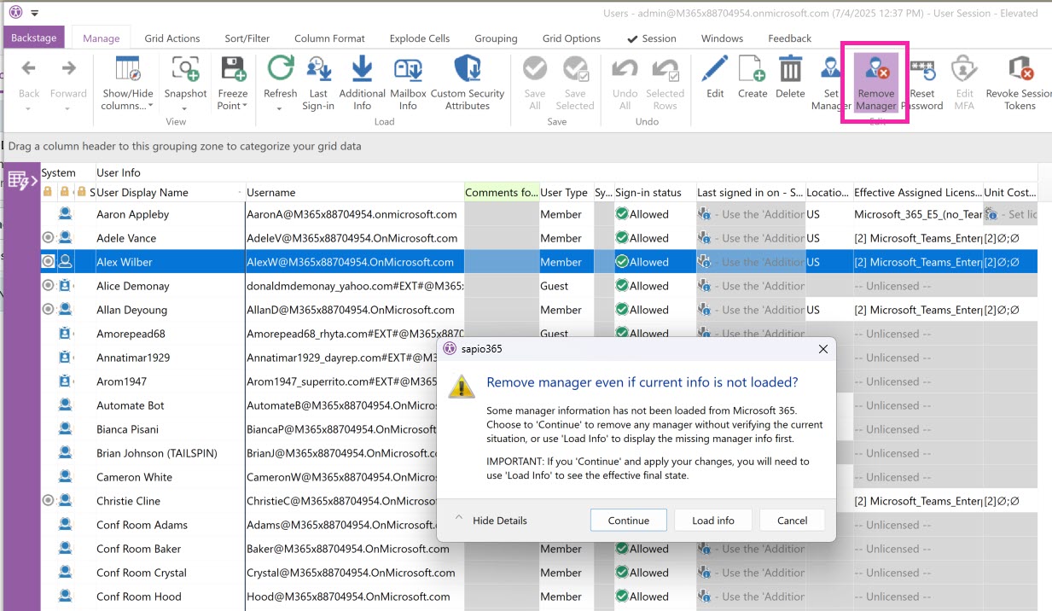Click the Load info button

[712, 521]
